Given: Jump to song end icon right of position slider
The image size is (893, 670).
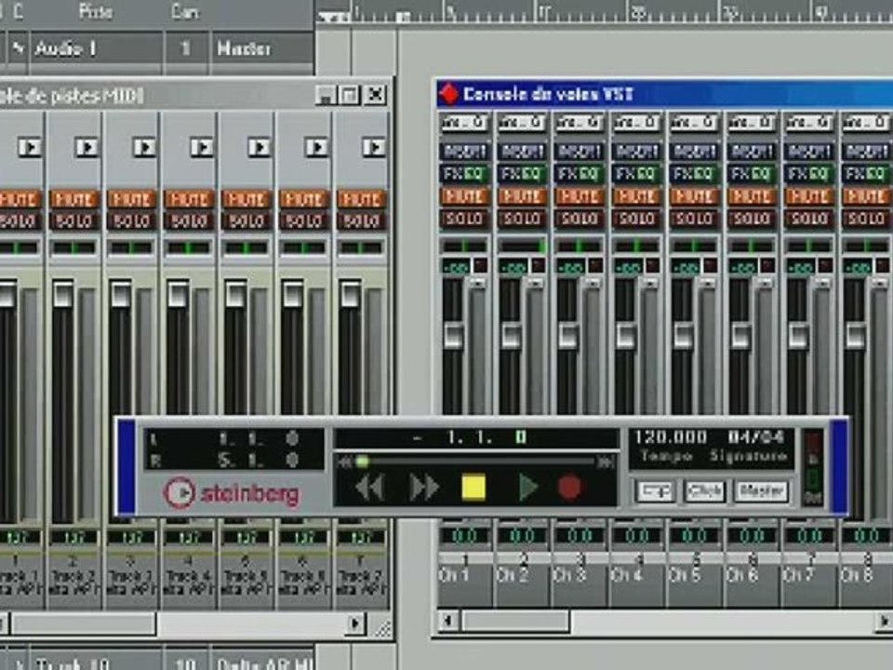Looking at the screenshot, I should (605, 462).
